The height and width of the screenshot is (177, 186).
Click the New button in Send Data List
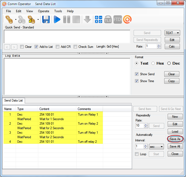coord(175,117)
